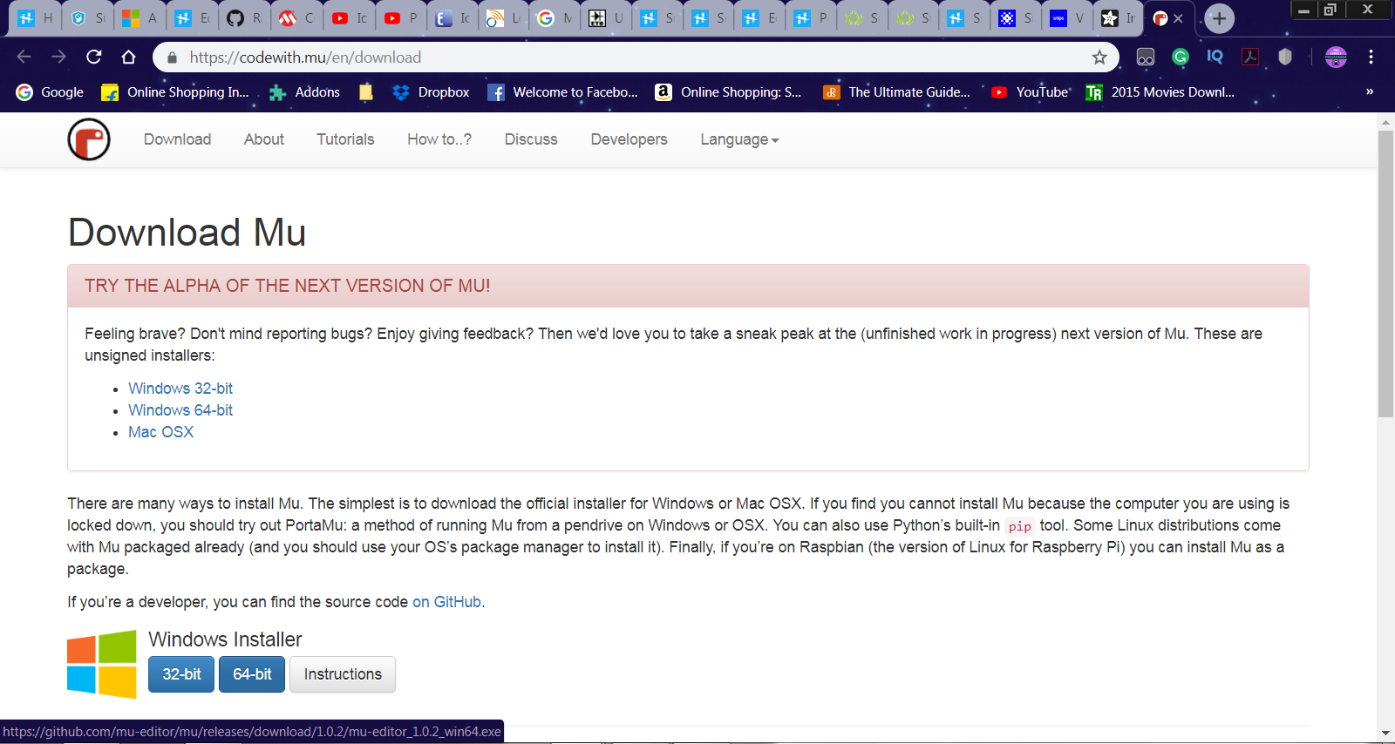
Task: Open the Download nav item
Action: click(177, 139)
